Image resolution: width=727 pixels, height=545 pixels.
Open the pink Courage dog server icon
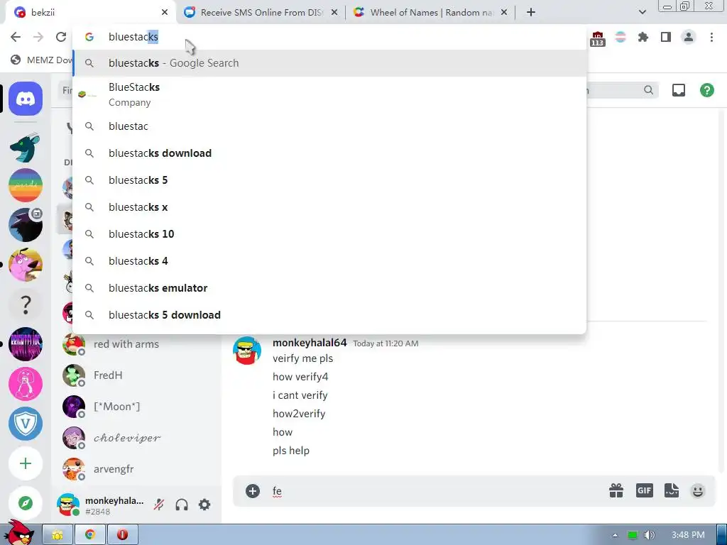26,265
